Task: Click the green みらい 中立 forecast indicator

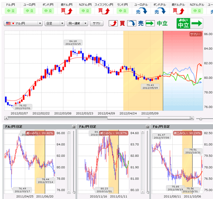Action: click(190, 24)
